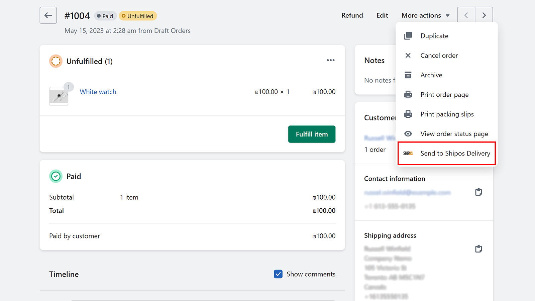Open the More actions dropdown
The height and width of the screenshot is (301, 535).
coord(425,15)
